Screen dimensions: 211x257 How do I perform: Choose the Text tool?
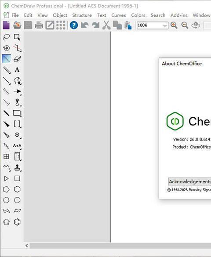17,70
